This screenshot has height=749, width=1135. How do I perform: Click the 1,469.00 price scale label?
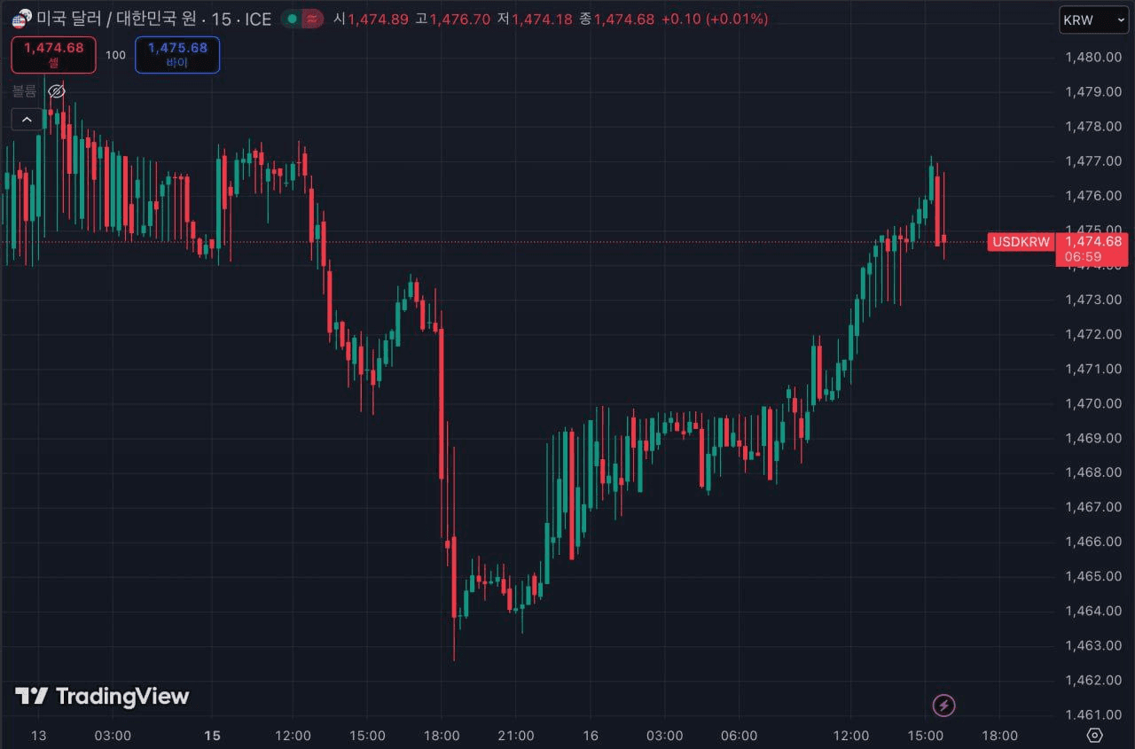pos(1092,438)
